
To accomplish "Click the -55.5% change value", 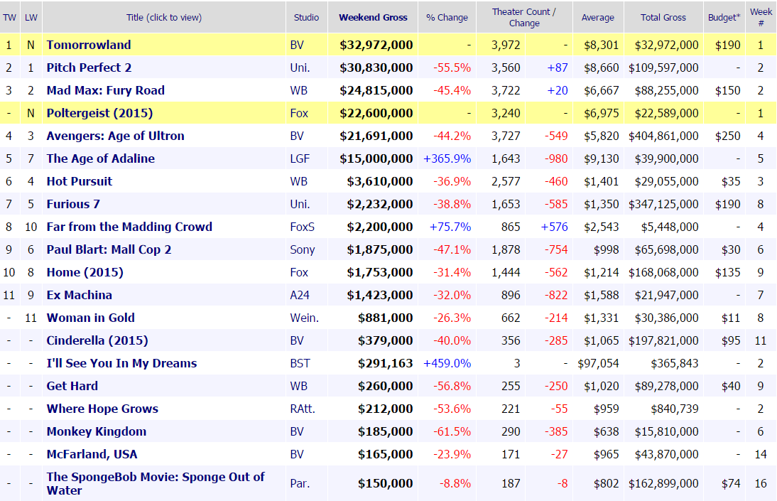I will click(452, 68).
